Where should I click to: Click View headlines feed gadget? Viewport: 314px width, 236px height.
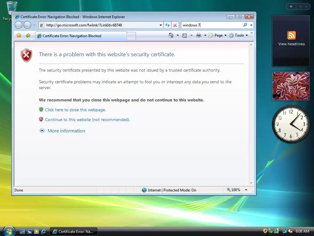291,41
